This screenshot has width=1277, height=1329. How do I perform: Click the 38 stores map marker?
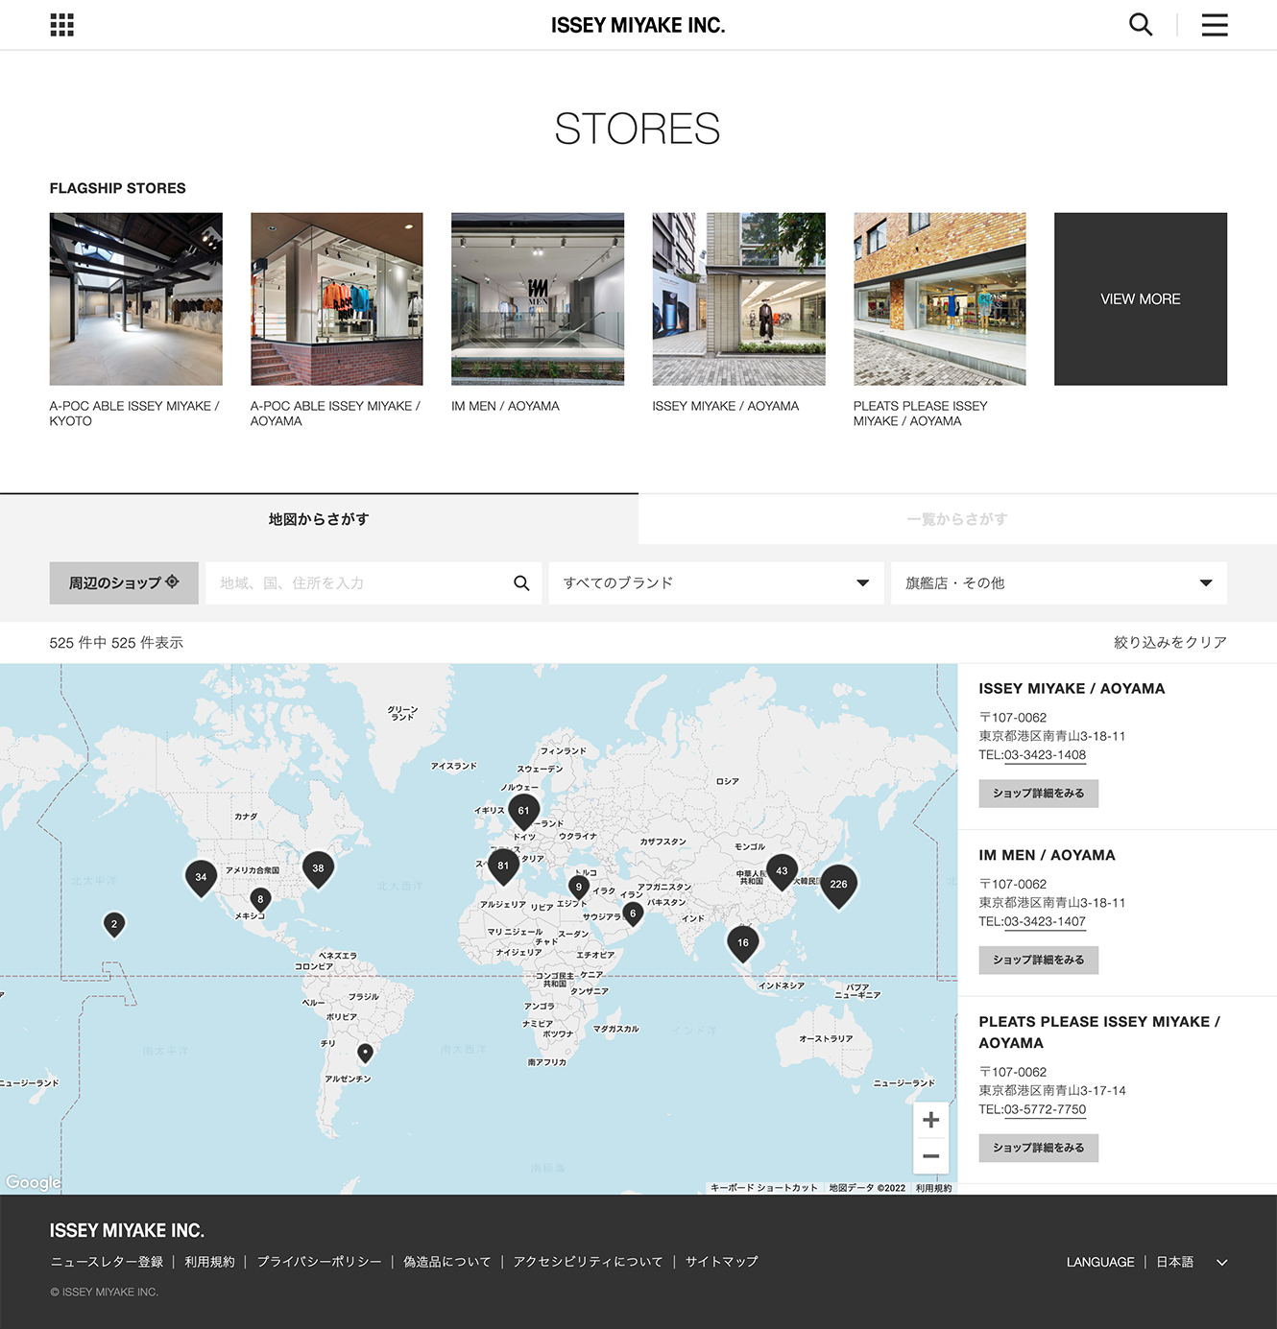click(x=318, y=867)
